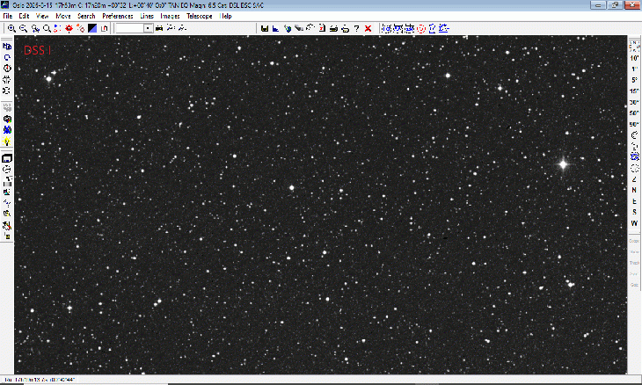Set field of view to 5 degrees
This screenshot has height=385, width=642.
634,80
